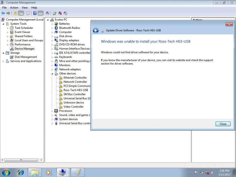Open the View menu
236x177 pixels.
tap(25, 7)
